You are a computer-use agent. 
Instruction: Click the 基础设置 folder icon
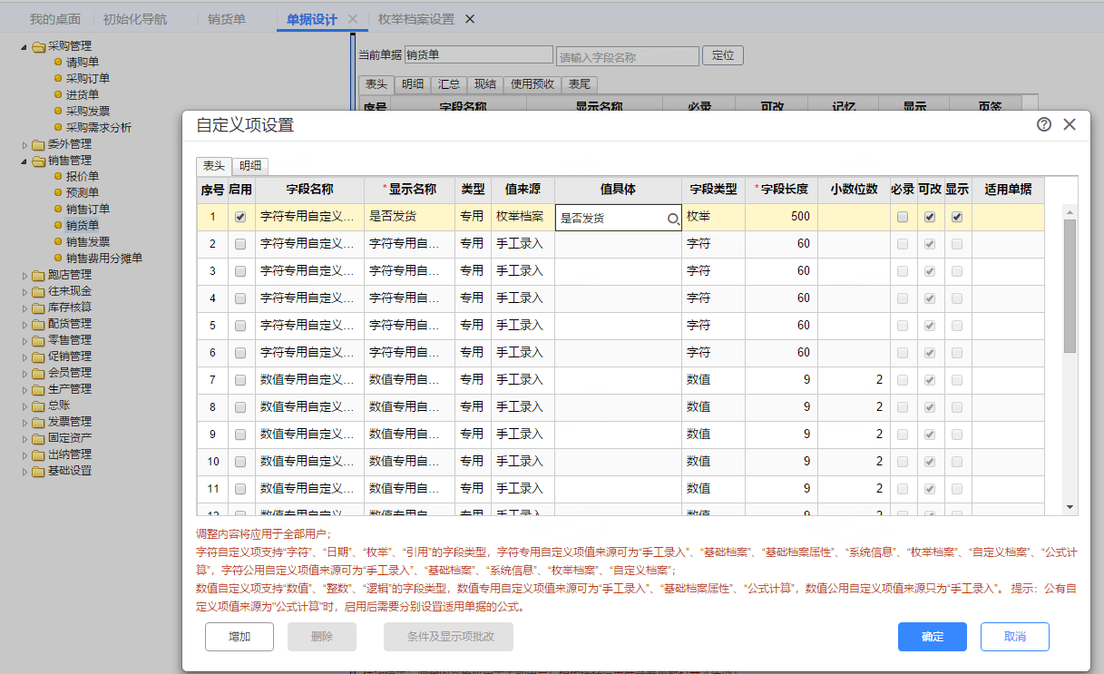point(38,471)
